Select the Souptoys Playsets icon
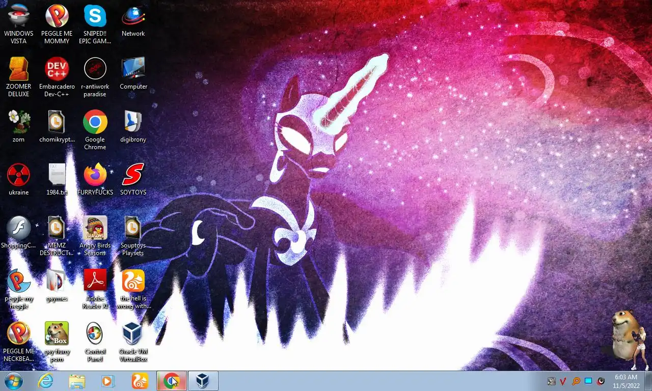 (x=133, y=236)
